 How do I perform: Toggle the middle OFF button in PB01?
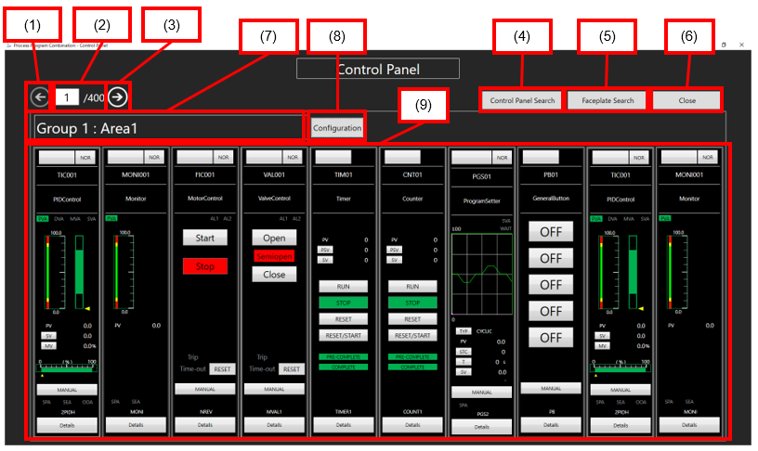point(551,285)
